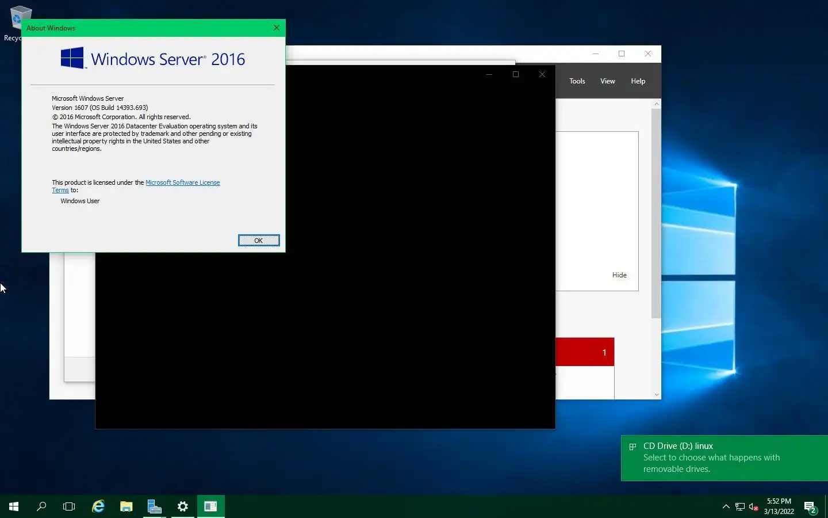The image size is (828, 518).
Task: Open Action Center notifications icon
Action: [811, 507]
